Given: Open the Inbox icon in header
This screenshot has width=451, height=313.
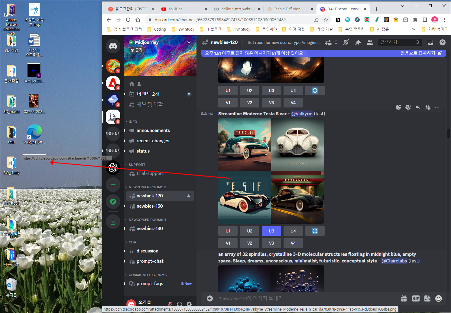Looking at the screenshot, I should (430, 42).
